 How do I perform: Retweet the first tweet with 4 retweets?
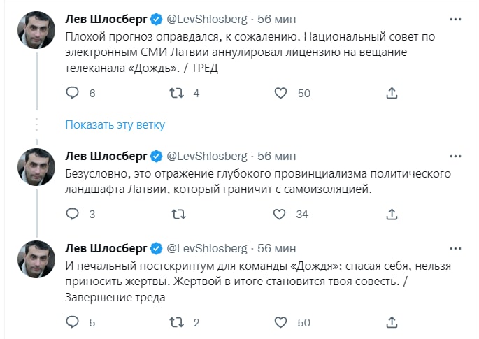tap(177, 93)
